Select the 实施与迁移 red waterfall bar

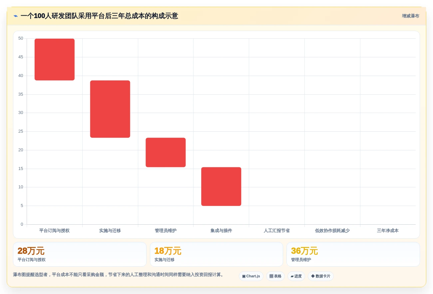[x=110, y=109]
